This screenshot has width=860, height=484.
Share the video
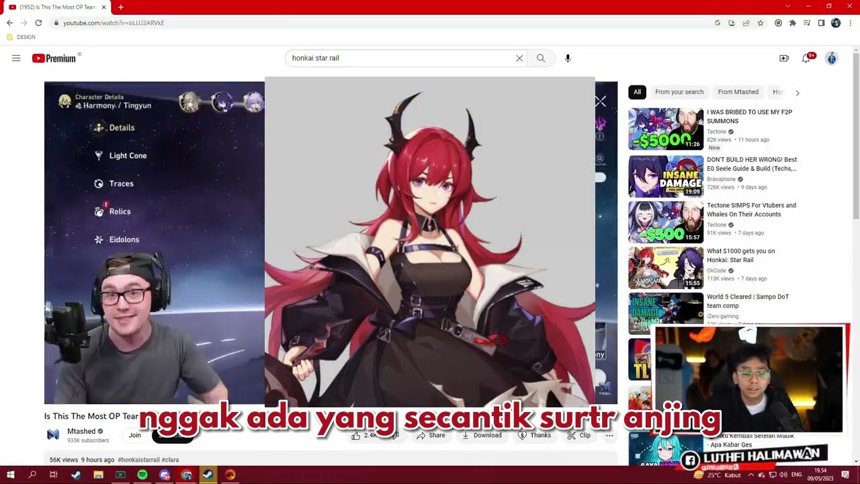coord(431,436)
